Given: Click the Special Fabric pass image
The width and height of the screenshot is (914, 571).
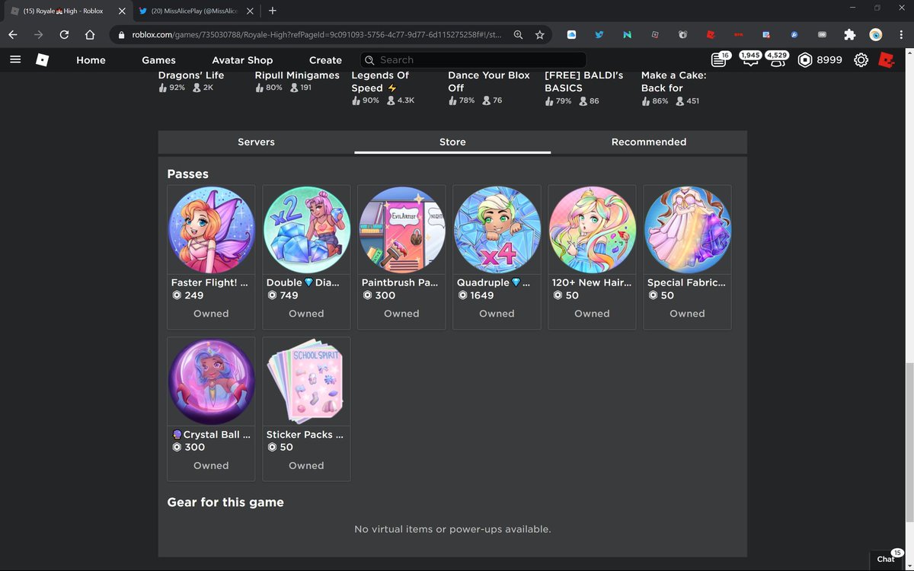Looking at the screenshot, I should (x=687, y=229).
